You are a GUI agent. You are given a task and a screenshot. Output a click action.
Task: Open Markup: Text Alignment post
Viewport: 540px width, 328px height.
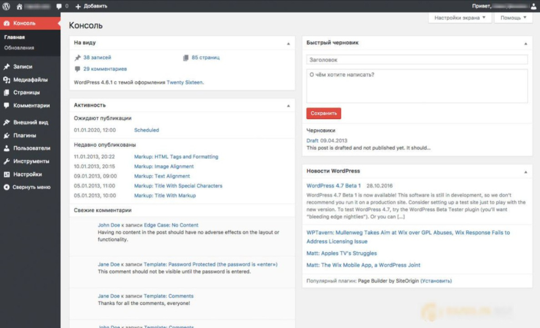tap(162, 176)
